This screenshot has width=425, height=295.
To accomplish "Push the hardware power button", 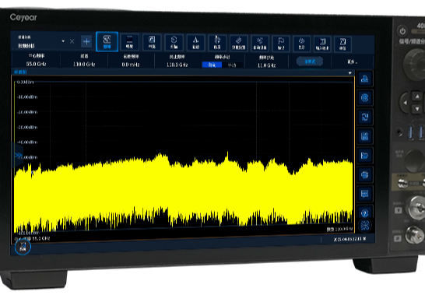I will click(402, 31).
